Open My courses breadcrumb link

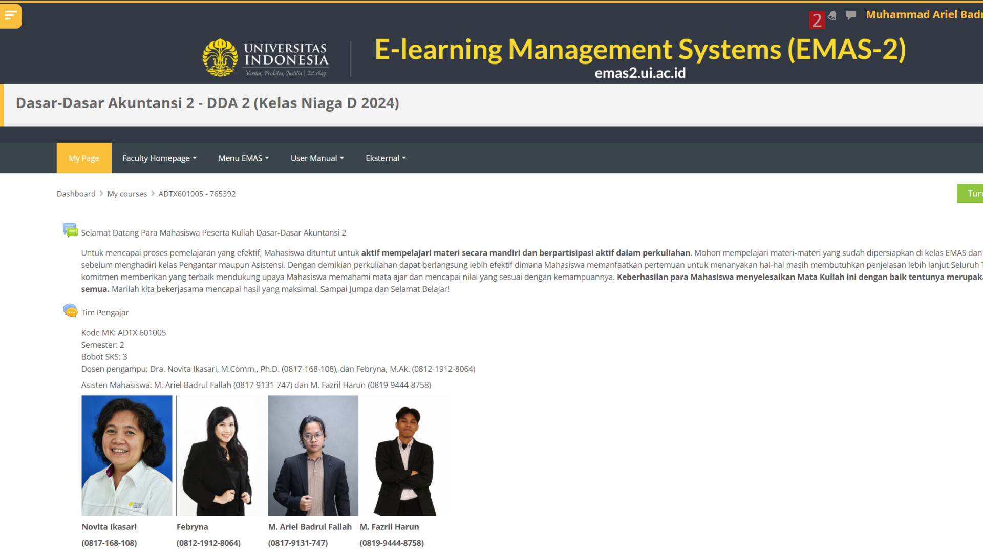[x=127, y=194]
